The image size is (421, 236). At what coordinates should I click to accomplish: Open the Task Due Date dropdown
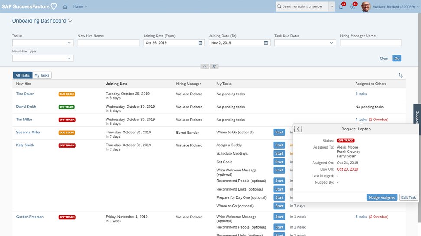click(332, 43)
